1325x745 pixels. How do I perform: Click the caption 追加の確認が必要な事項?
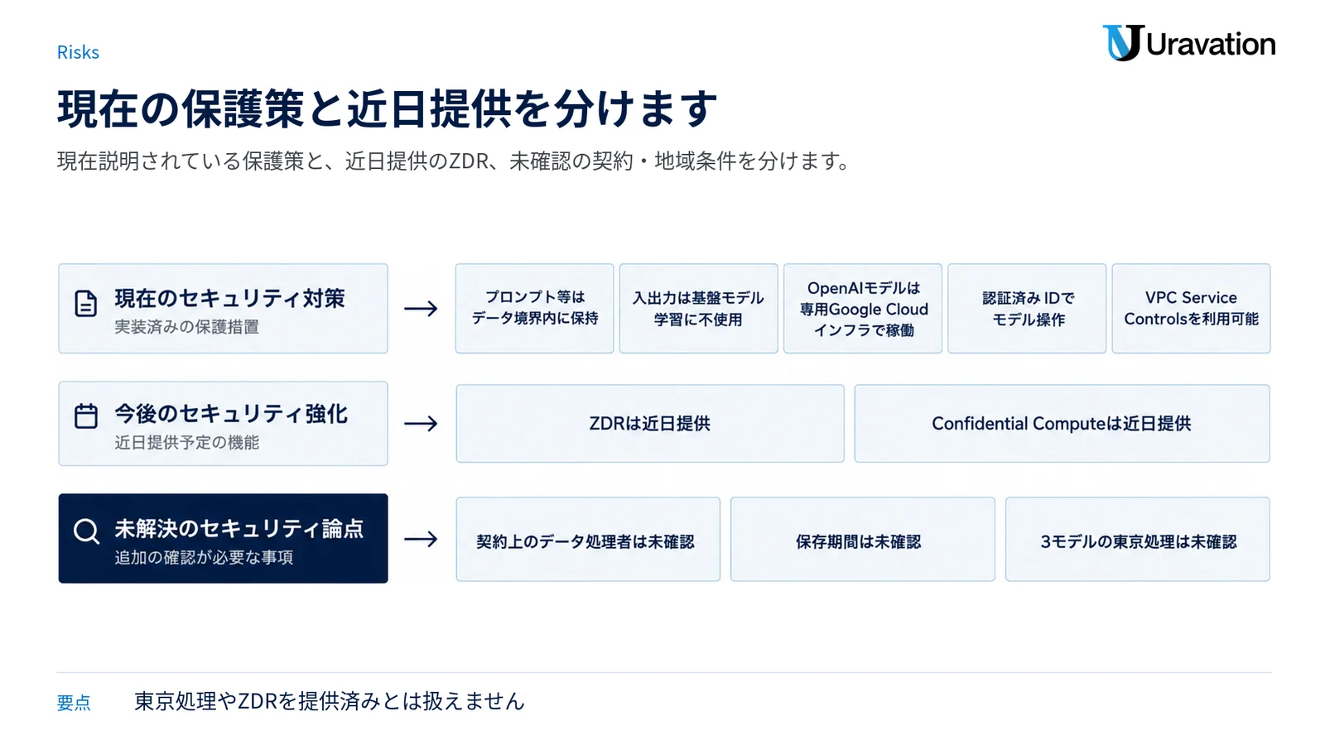point(204,557)
